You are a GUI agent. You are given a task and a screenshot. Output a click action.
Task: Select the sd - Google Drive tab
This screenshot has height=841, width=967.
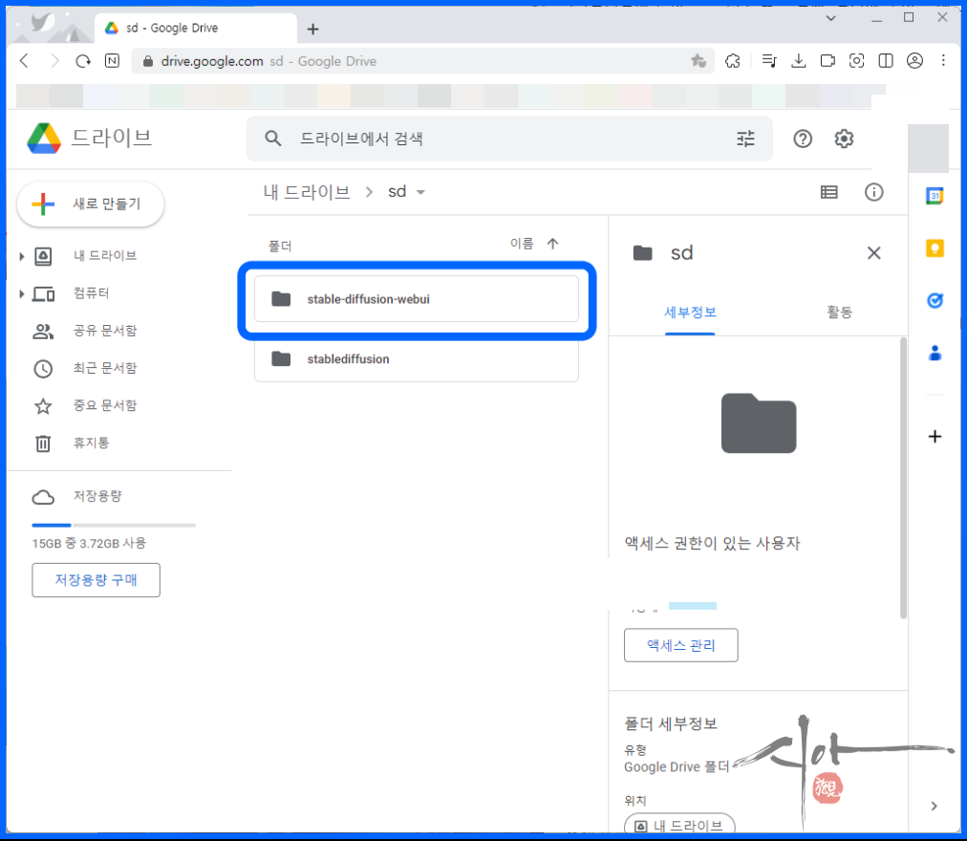click(x=196, y=28)
